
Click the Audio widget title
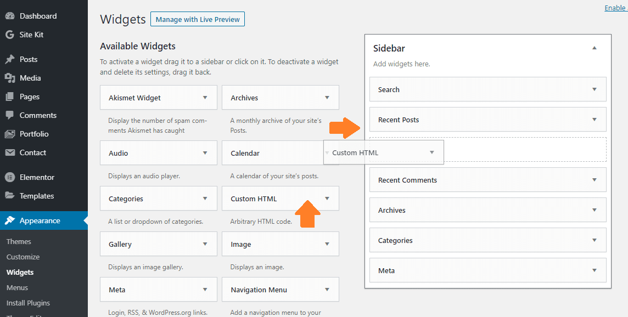pyautogui.click(x=118, y=154)
